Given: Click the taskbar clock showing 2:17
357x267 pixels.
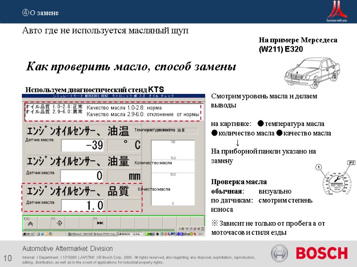Looking at the screenshot, I should click(x=200, y=234).
